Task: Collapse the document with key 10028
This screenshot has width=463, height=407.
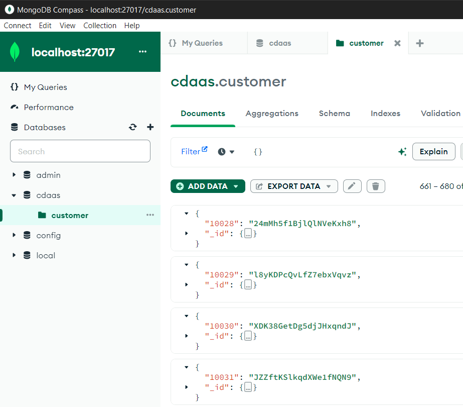Action: coord(186,213)
